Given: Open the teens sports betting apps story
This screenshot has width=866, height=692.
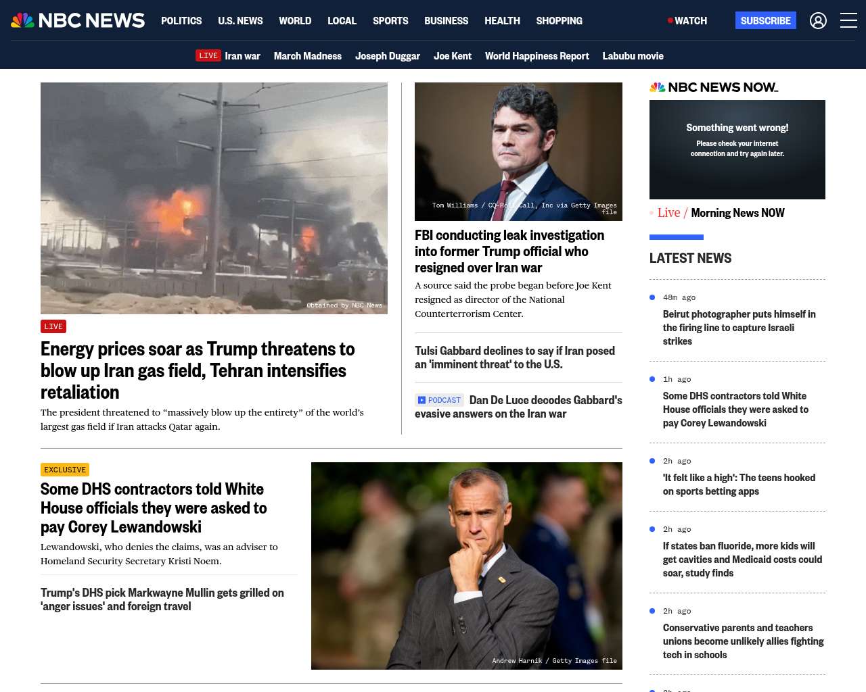Looking at the screenshot, I should (x=739, y=485).
